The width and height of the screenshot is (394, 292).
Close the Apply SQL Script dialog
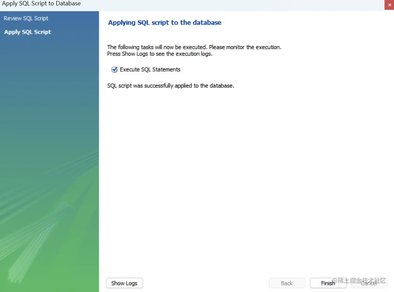[389, 5]
